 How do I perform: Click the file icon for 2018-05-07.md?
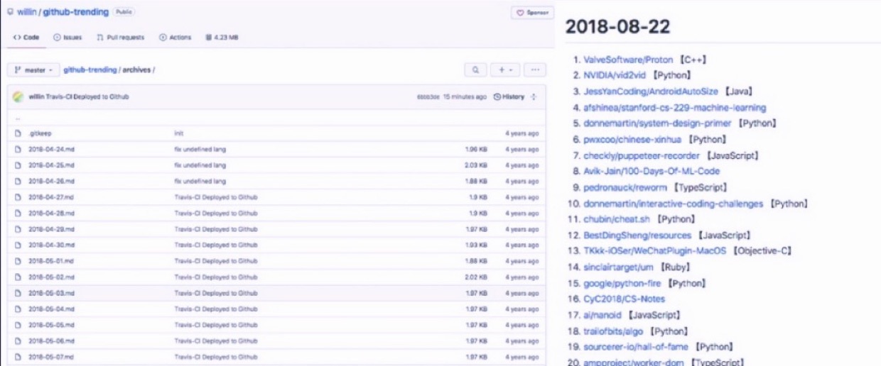click(18, 357)
